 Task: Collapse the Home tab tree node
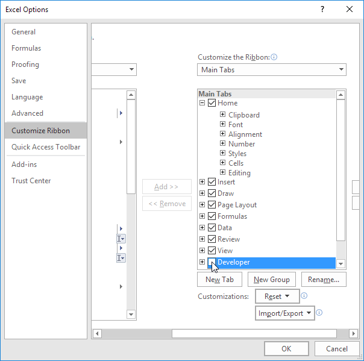(x=202, y=103)
